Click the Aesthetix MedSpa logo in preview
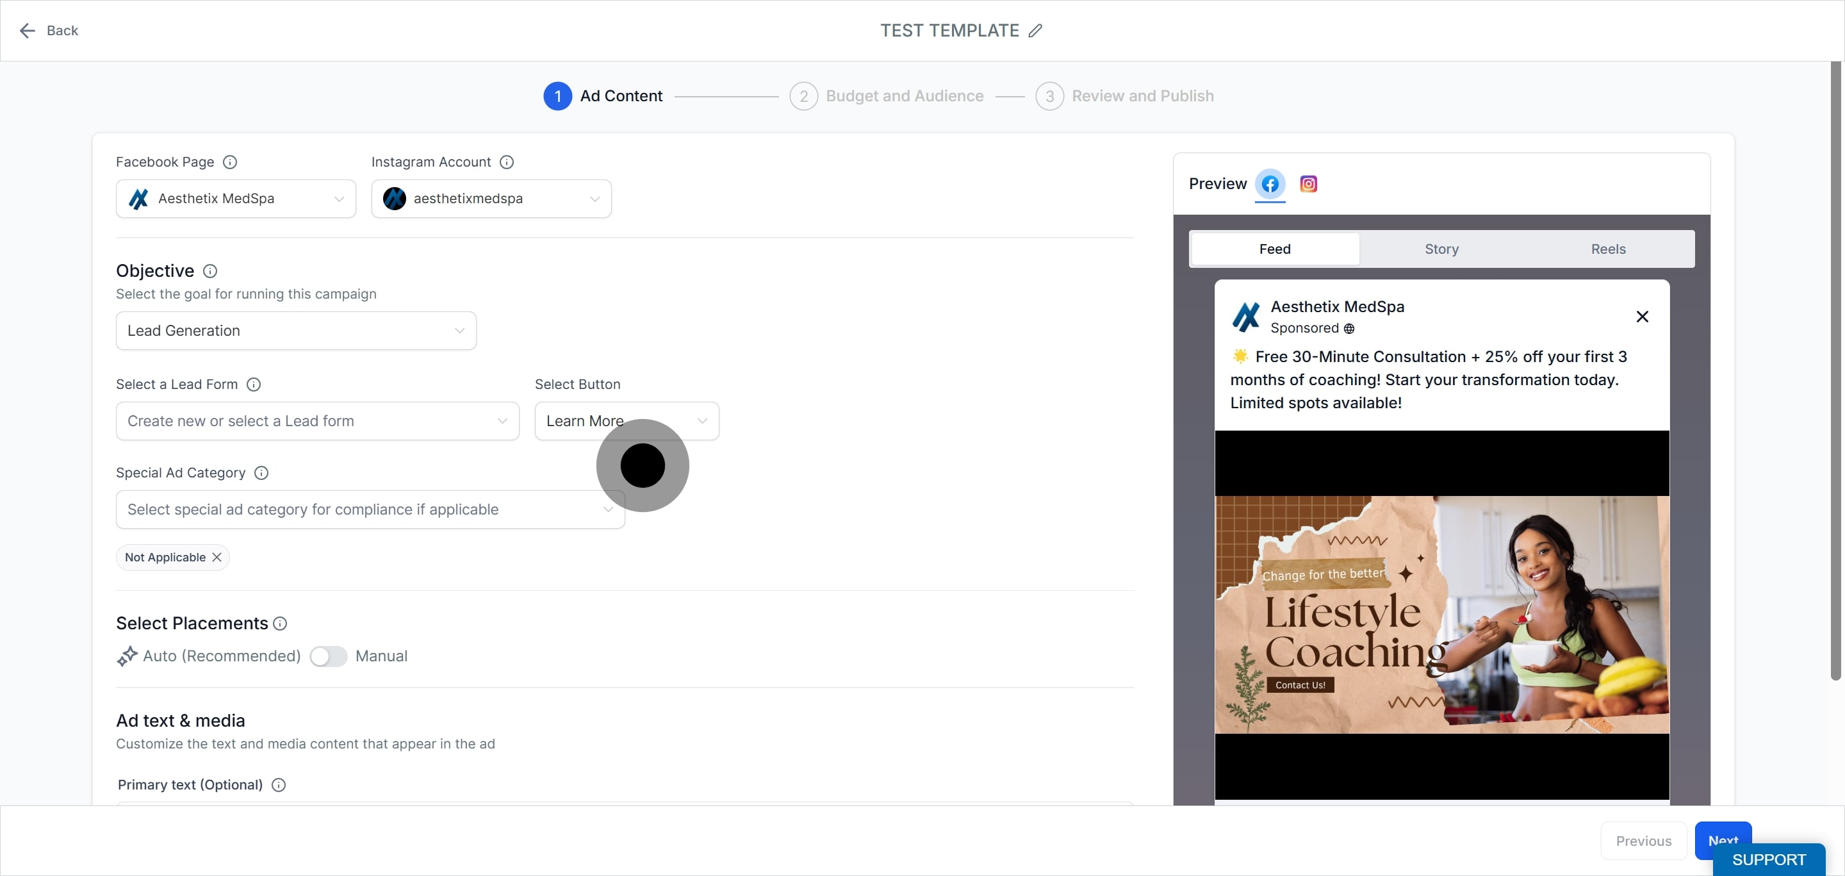The height and width of the screenshot is (876, 1845). point(1246,317)
